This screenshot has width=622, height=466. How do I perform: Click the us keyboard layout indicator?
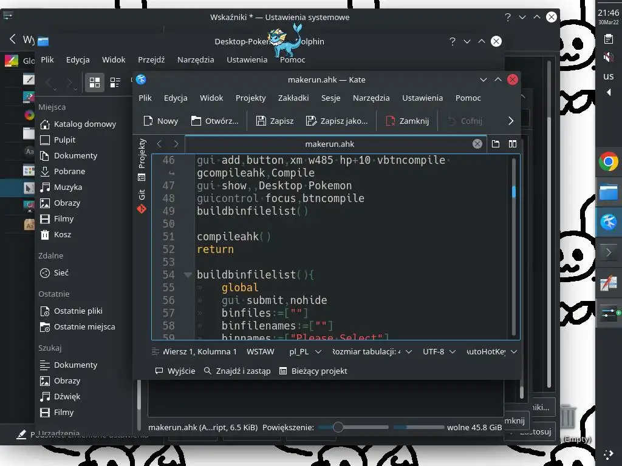tap(609, 76)
